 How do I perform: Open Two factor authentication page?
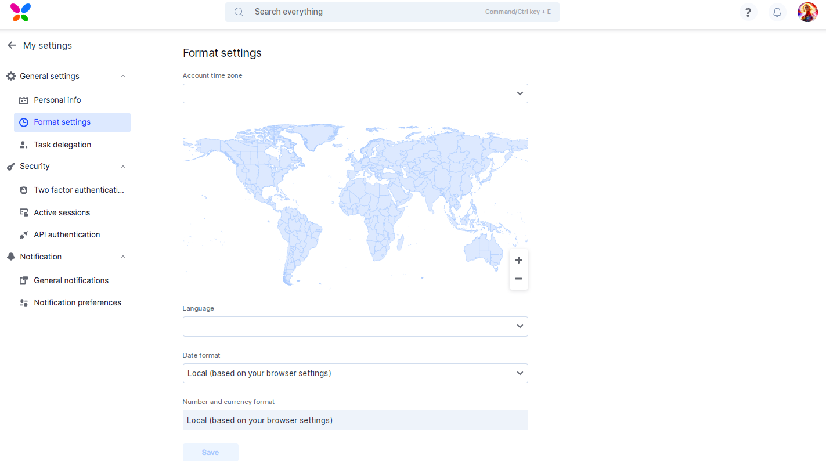72,190
